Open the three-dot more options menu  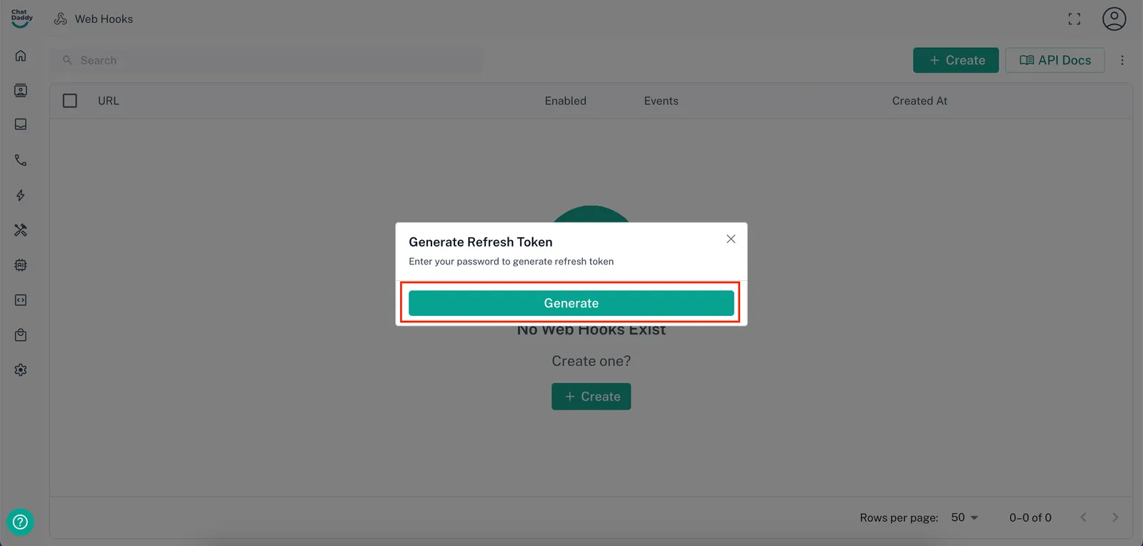click(x=1122, y=61)
